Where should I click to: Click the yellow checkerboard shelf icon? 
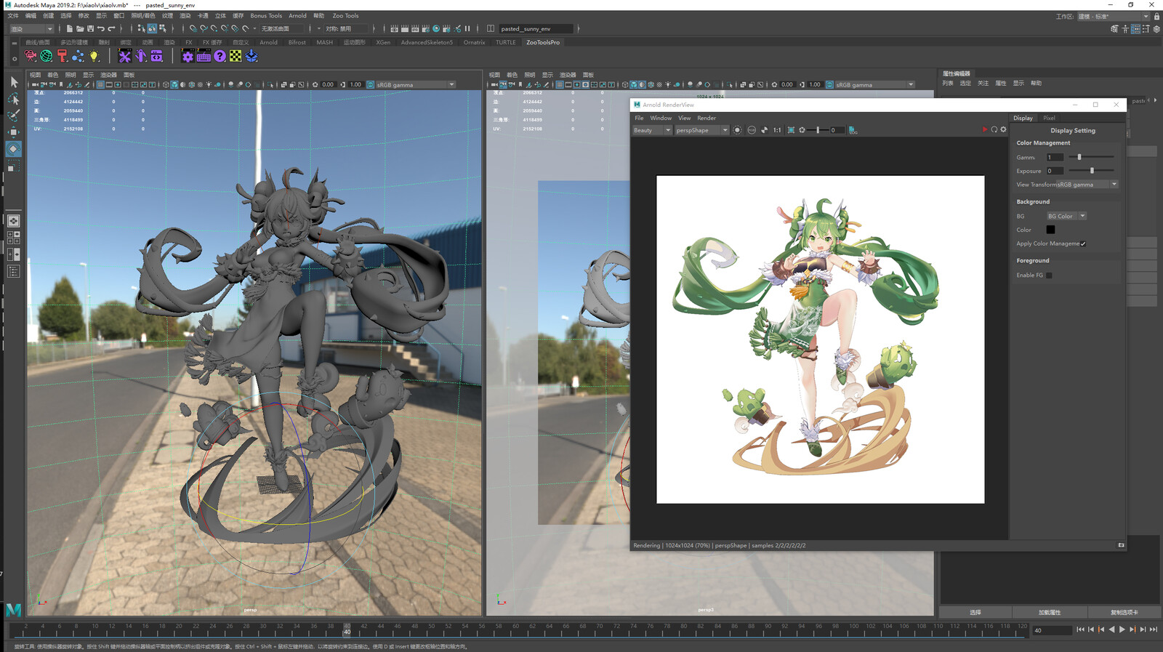coord(236,56)
